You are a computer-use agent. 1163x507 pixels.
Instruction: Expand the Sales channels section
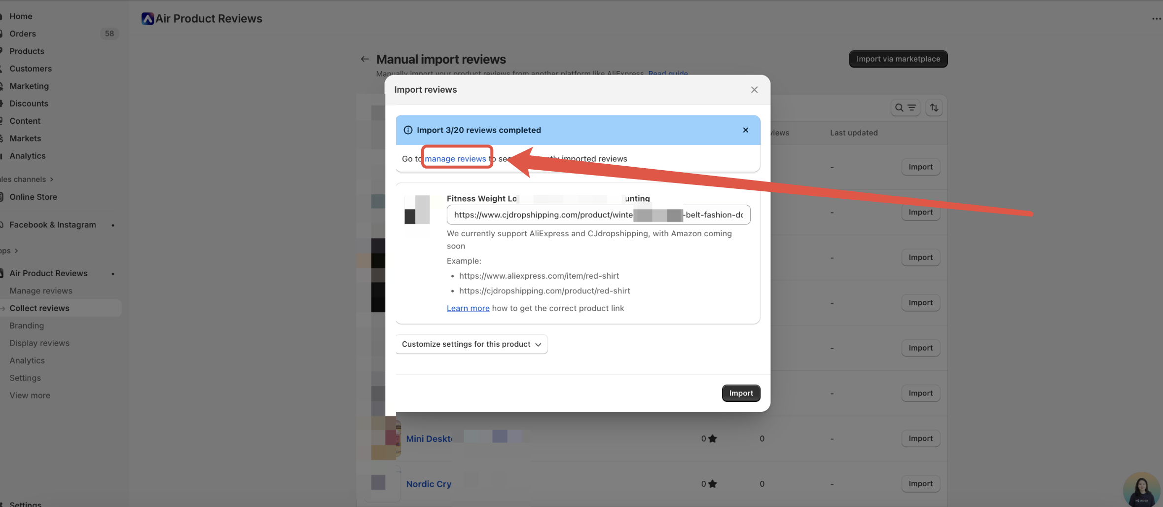click(x=51, y=180)
